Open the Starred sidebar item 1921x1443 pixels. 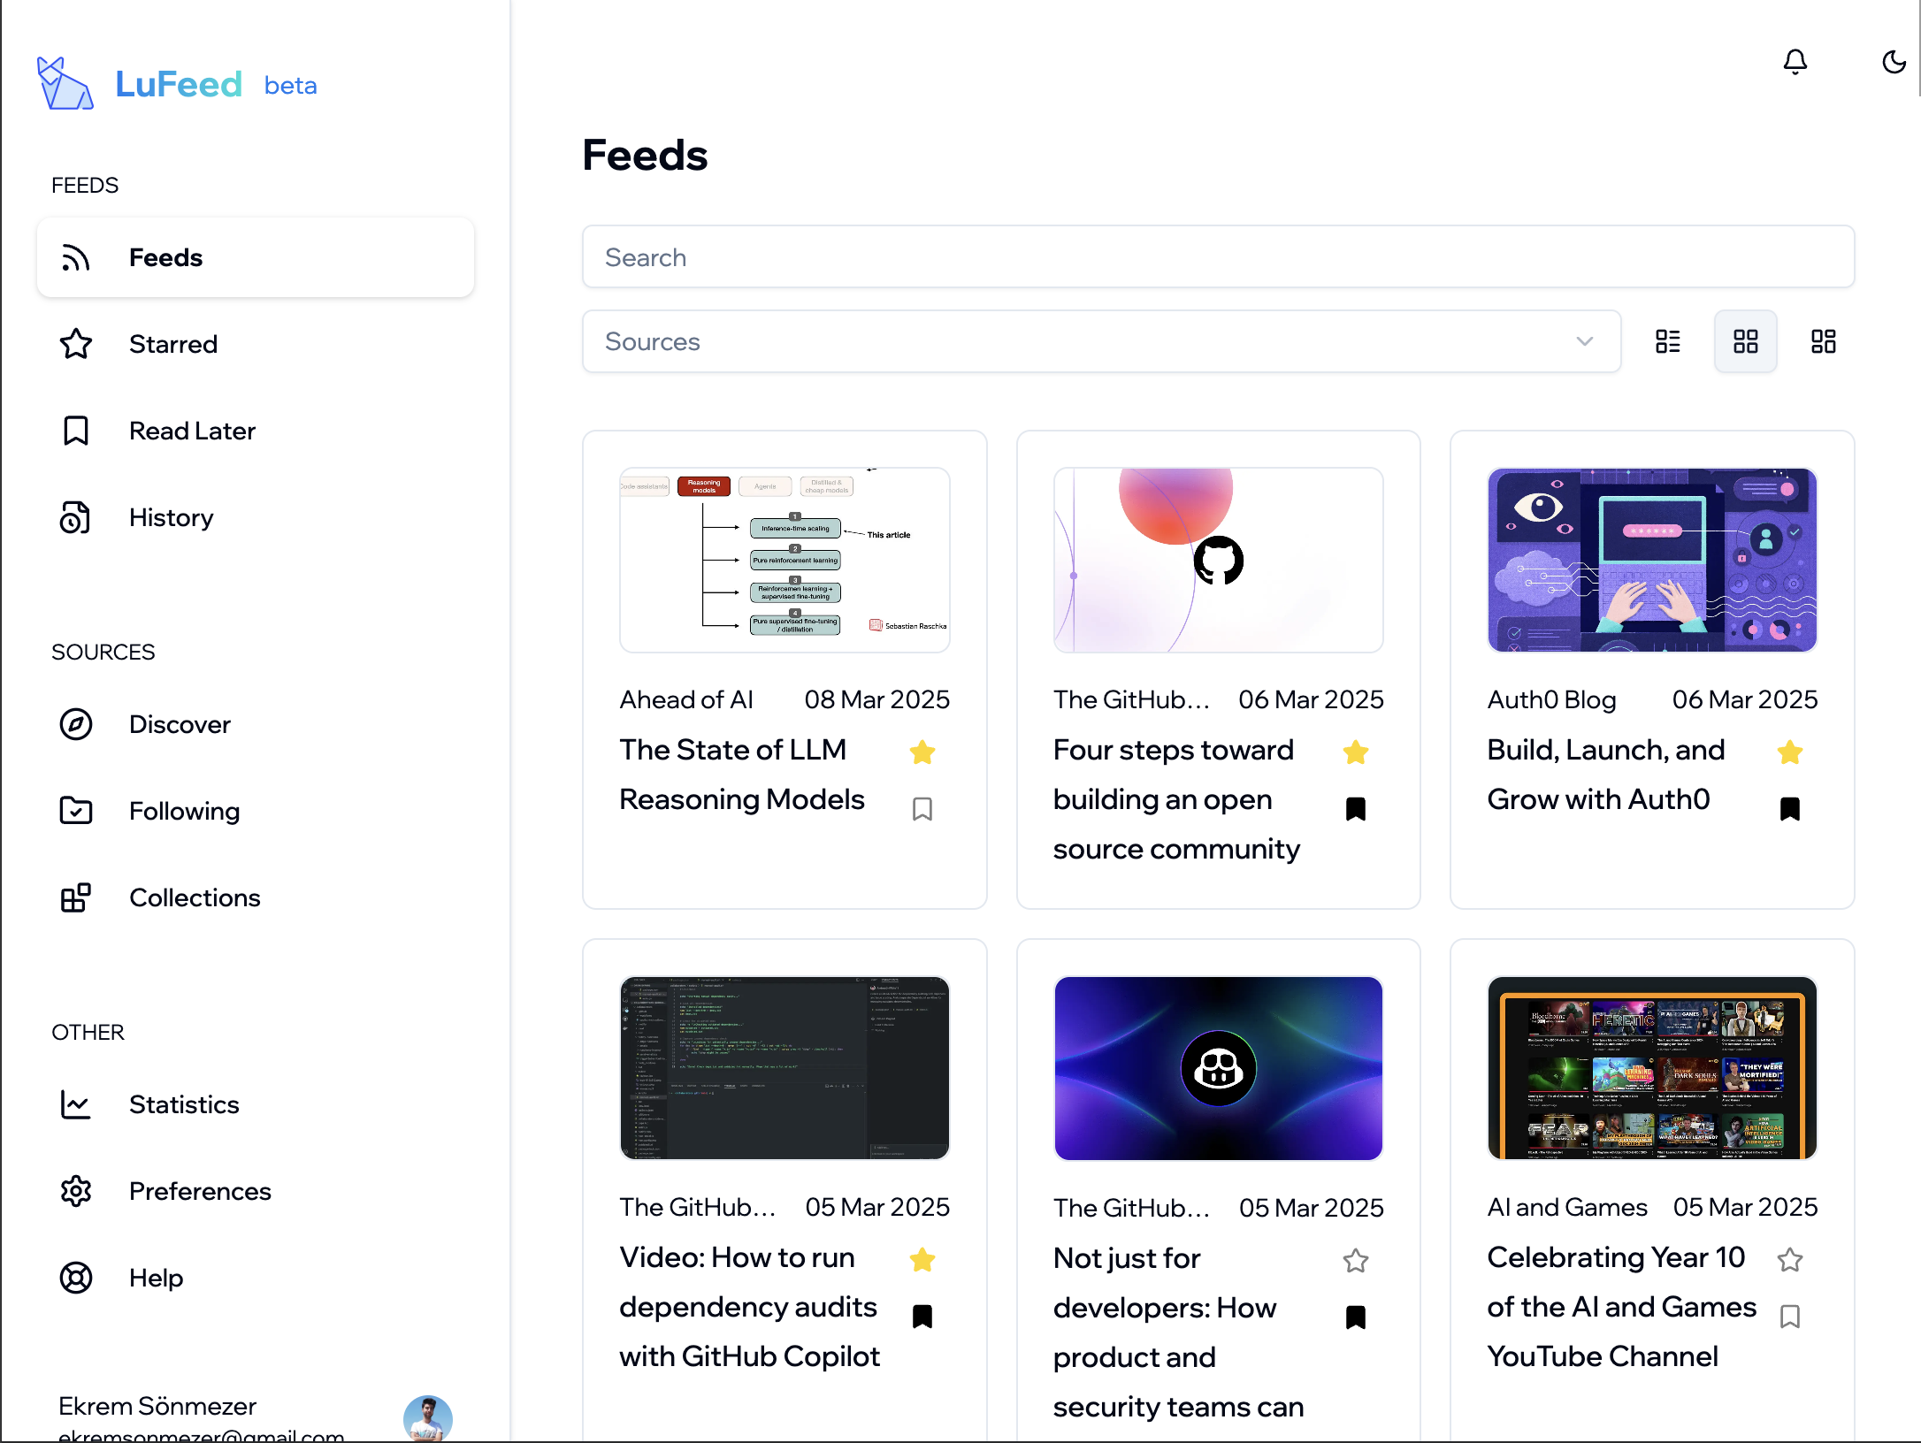[256, 344]
